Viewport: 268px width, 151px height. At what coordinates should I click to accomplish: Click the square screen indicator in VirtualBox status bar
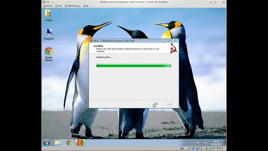pyautogui.click(x=201, y=148)
